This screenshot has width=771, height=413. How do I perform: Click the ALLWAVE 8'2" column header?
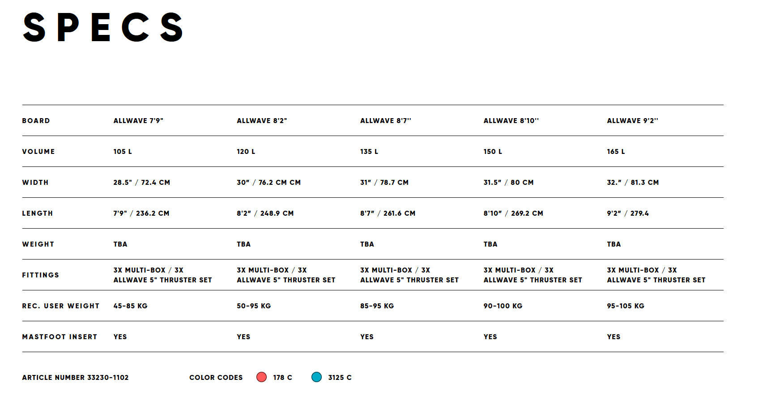[x=262, y=121]
